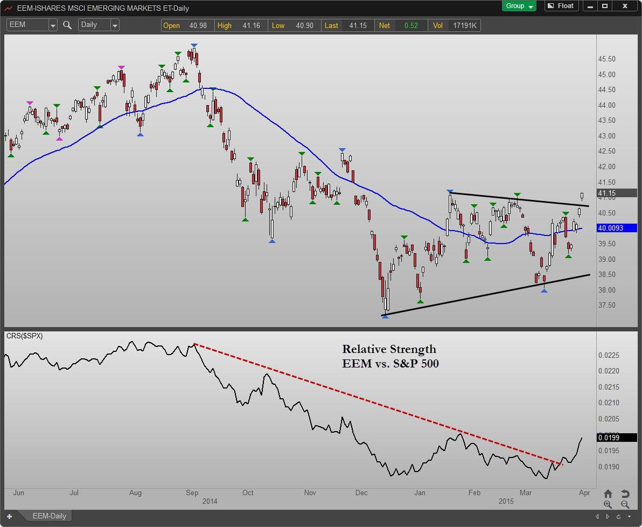
Task: Click the blue peak marker in late November
Action: [x=343, y=150]
